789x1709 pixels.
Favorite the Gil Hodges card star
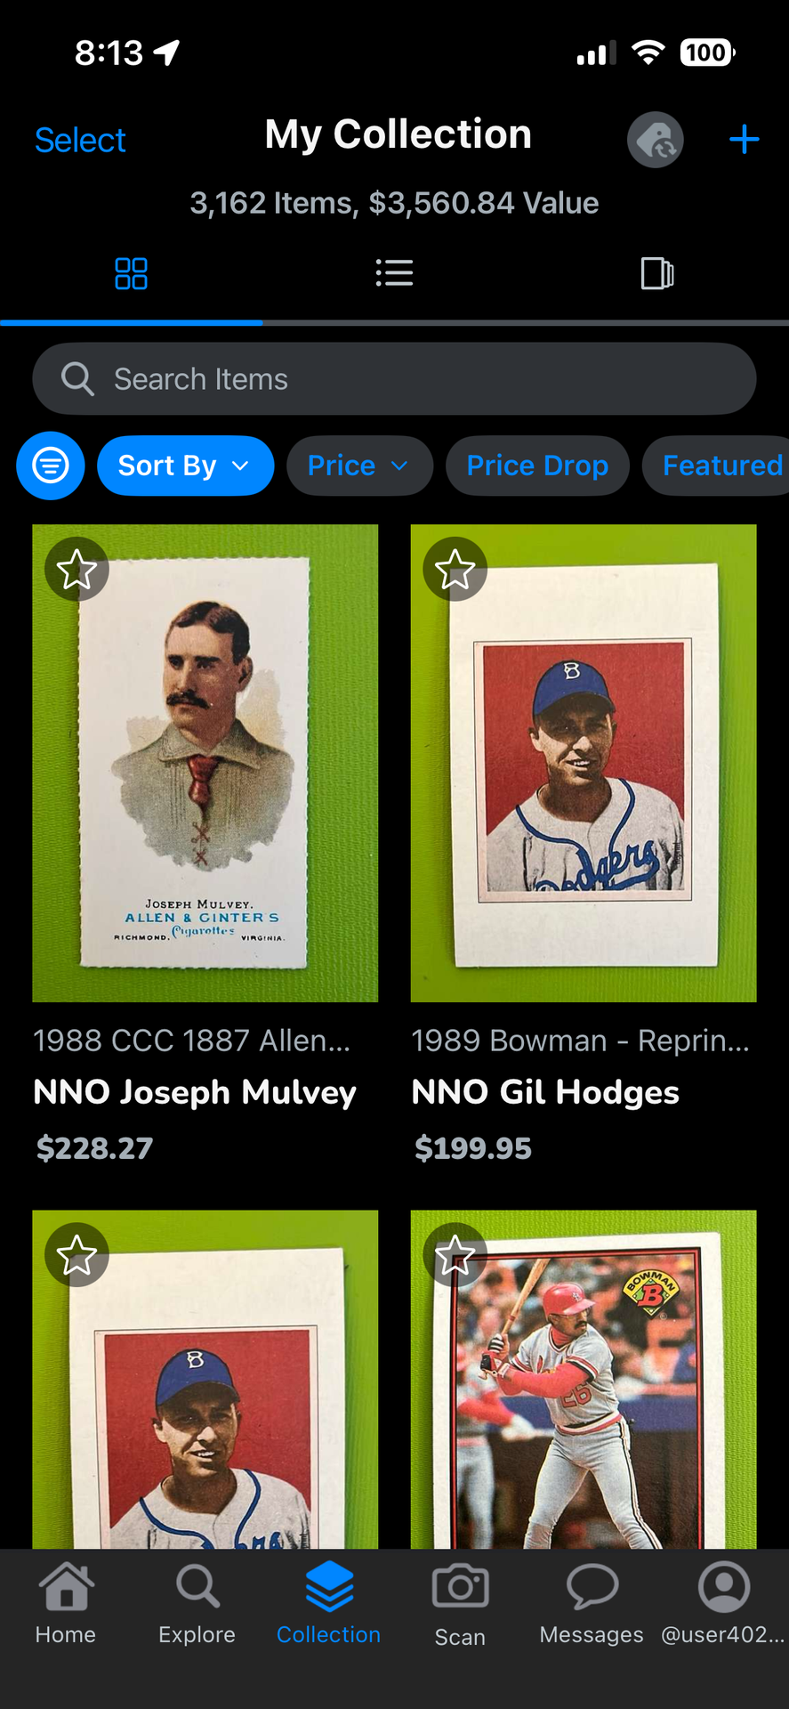point(455,570)
